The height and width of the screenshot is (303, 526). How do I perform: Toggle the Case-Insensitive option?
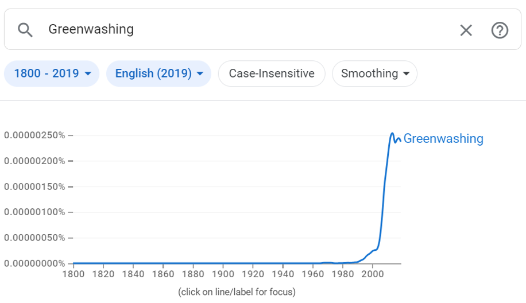click(x=272, y=73)
